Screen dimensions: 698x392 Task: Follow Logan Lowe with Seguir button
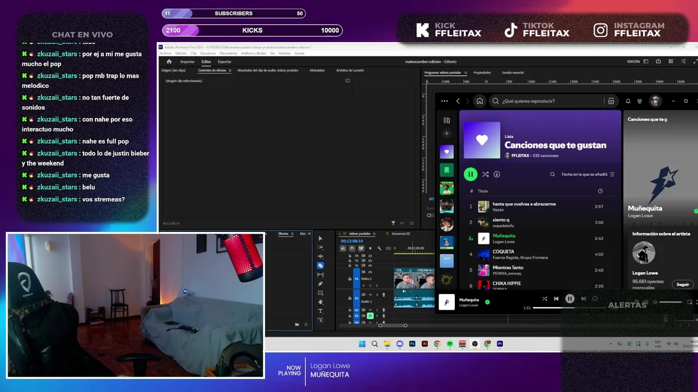683,284
